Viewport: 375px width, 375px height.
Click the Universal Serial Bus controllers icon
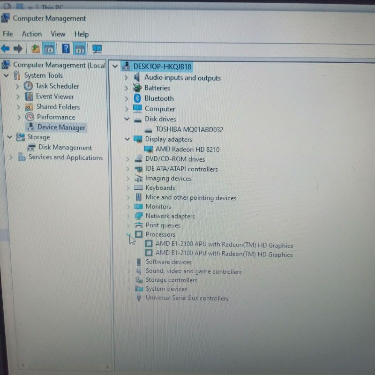139,298
